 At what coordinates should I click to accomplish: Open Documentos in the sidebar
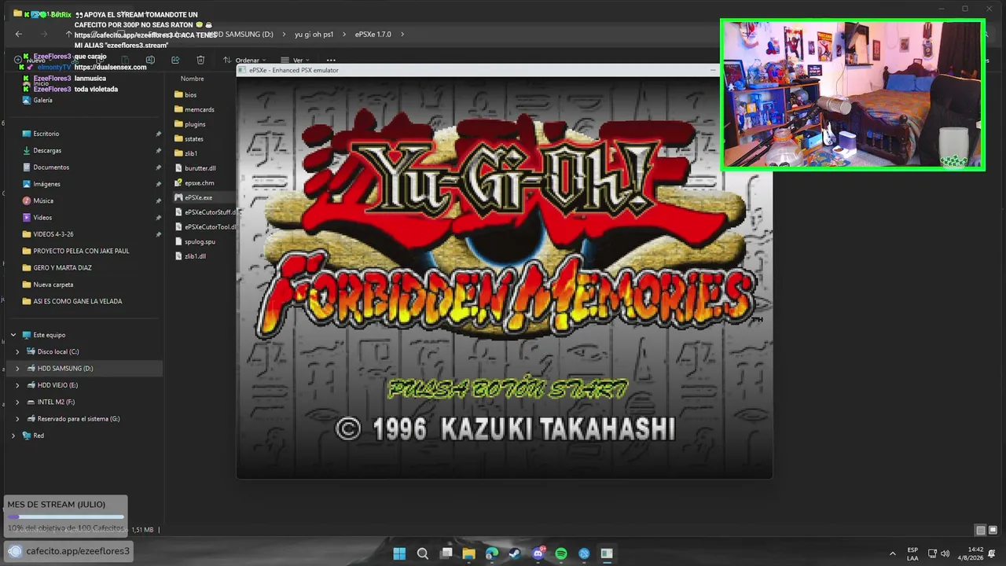click(x=51, y=167)
